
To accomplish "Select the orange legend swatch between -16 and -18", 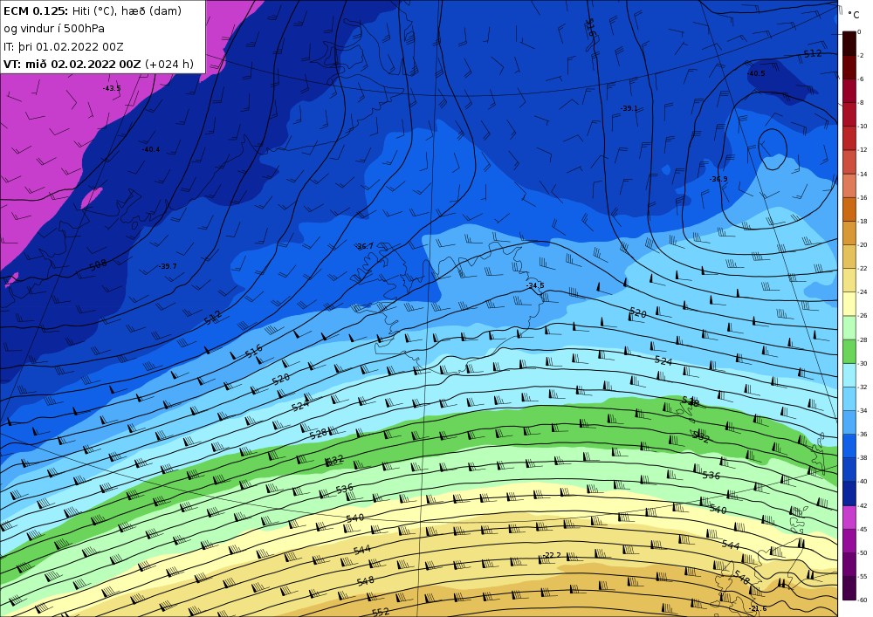I will pos(849,209).
